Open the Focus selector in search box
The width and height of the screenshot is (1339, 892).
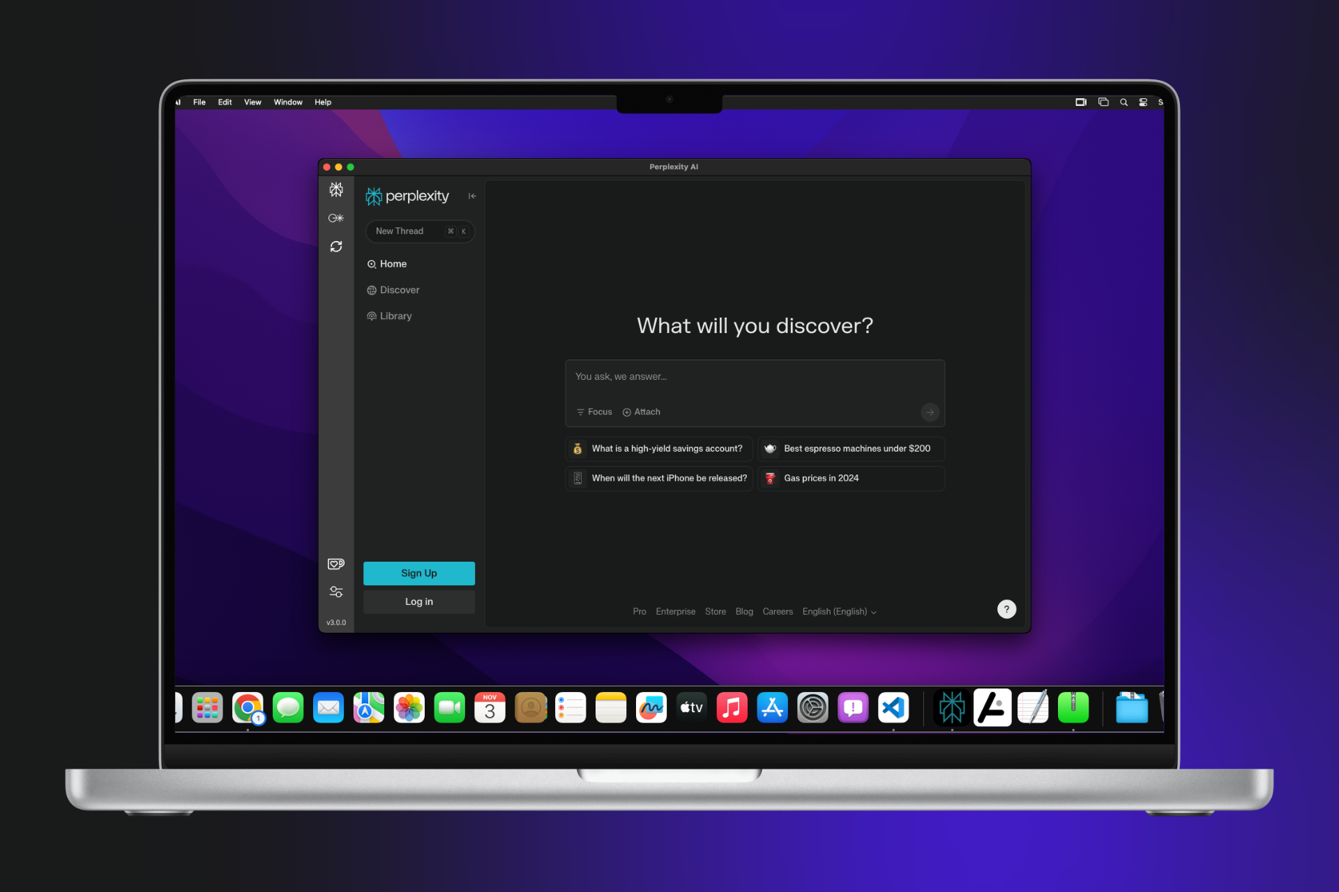pyautogui.click(x=594, y=412)
